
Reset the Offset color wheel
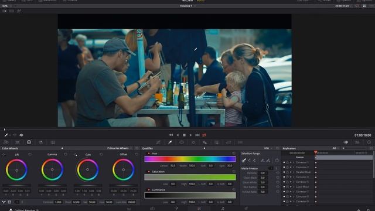[137, 155]
